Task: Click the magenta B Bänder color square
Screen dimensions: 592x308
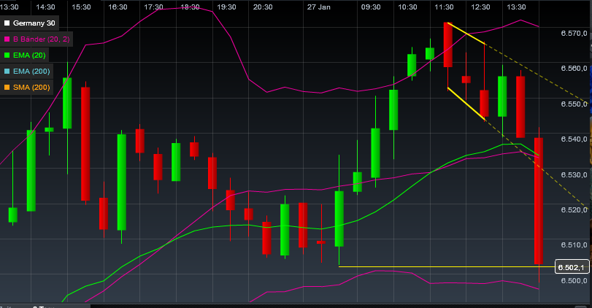Action: tap(7, 39)
